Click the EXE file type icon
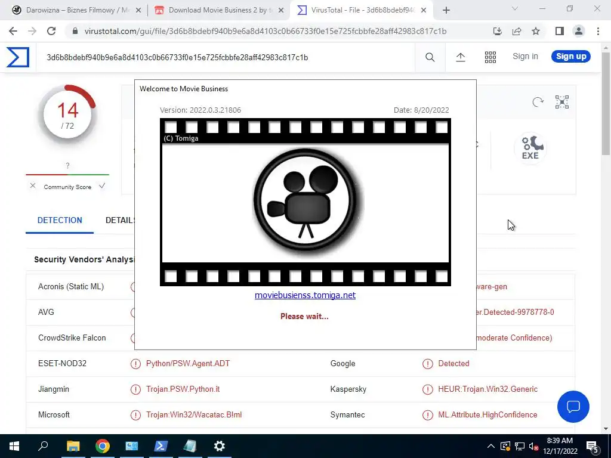The image size is (611, 458). pyautogui.click(x=530, y=148)
